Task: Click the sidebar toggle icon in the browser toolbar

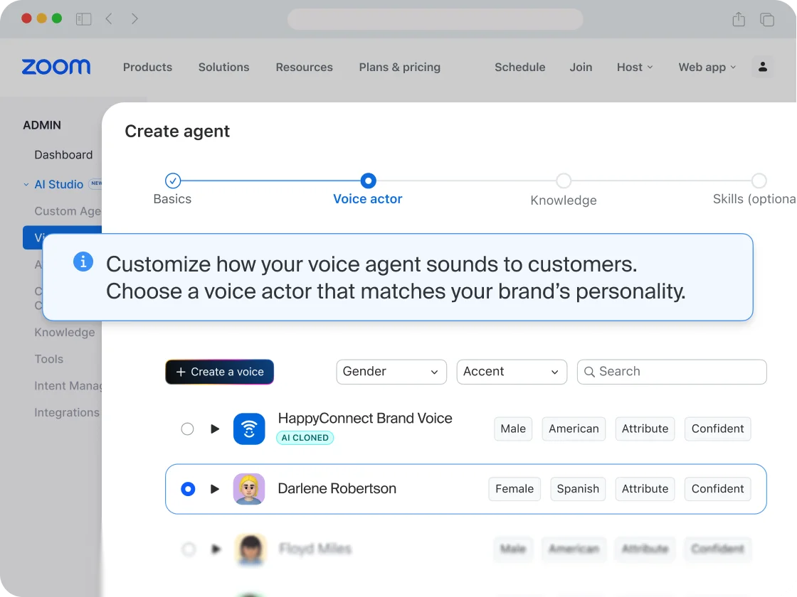Action: [x=83, y=18]
